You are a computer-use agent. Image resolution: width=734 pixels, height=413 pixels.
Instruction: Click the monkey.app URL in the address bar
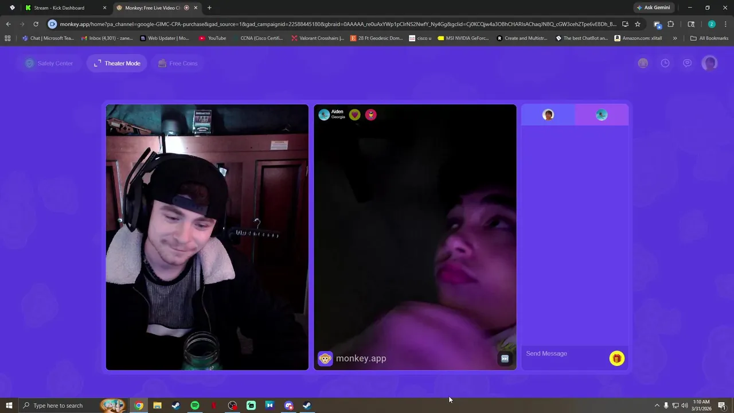(x=338, y=24)
